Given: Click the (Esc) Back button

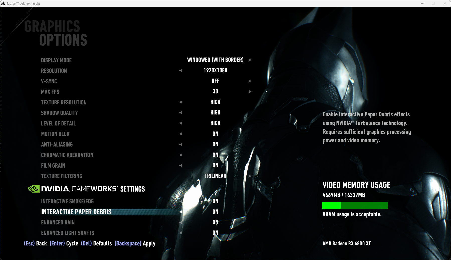Looking at the screenshot, I should pyautogui.click(x=35, y=243).
